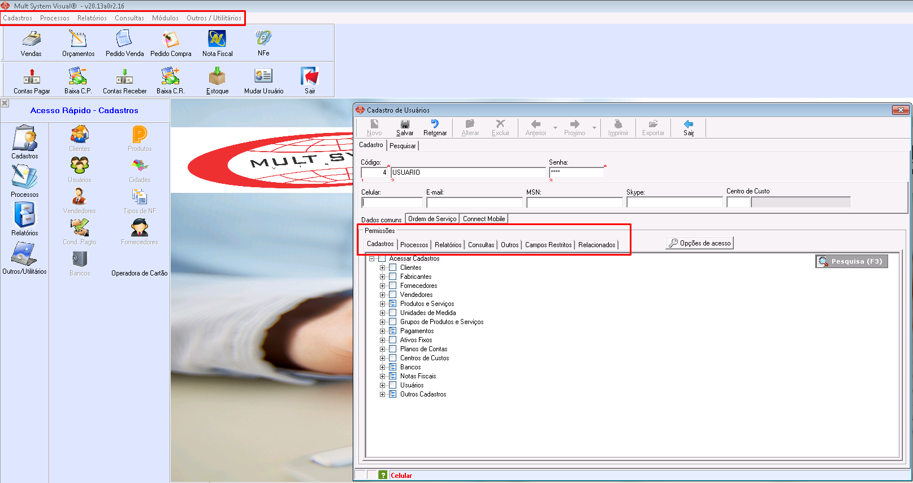Screen dimensions: 913x483
Task: Check the Ativos Fixos checkbox
Action: tap(393, 340)
